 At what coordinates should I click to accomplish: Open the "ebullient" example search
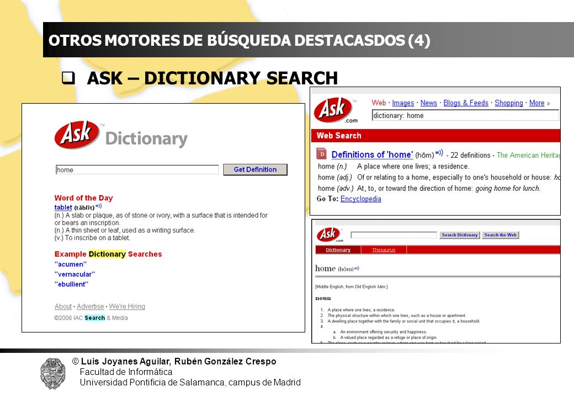click(x=71, y=284)
